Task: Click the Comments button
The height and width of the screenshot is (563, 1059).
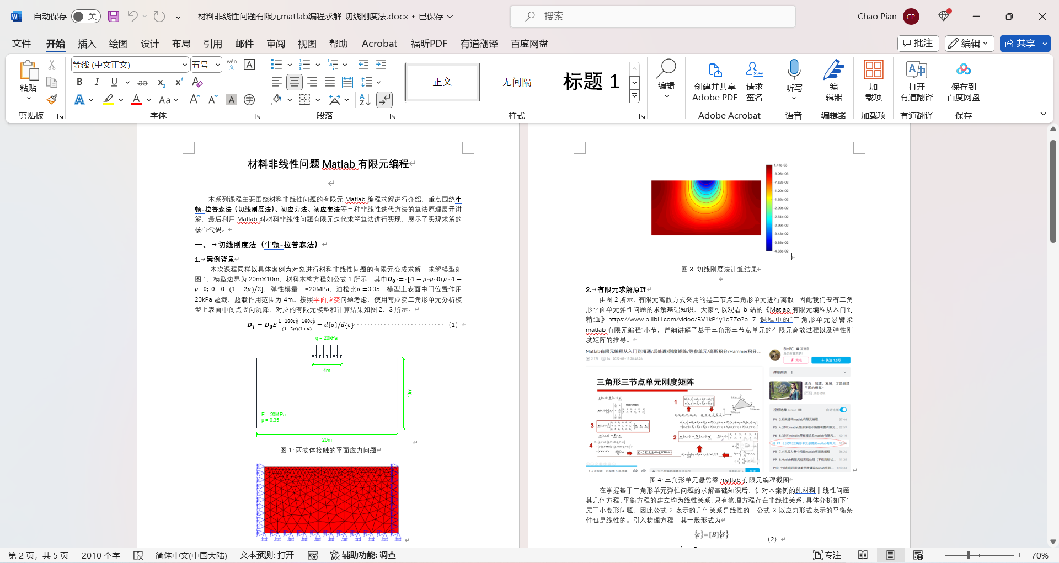Action: (918, 44)
